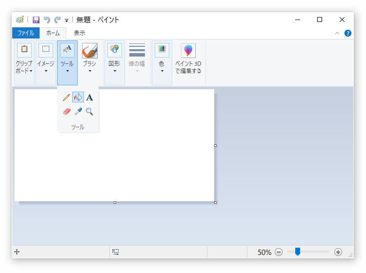Select the Pencil tool

point(66,97)
